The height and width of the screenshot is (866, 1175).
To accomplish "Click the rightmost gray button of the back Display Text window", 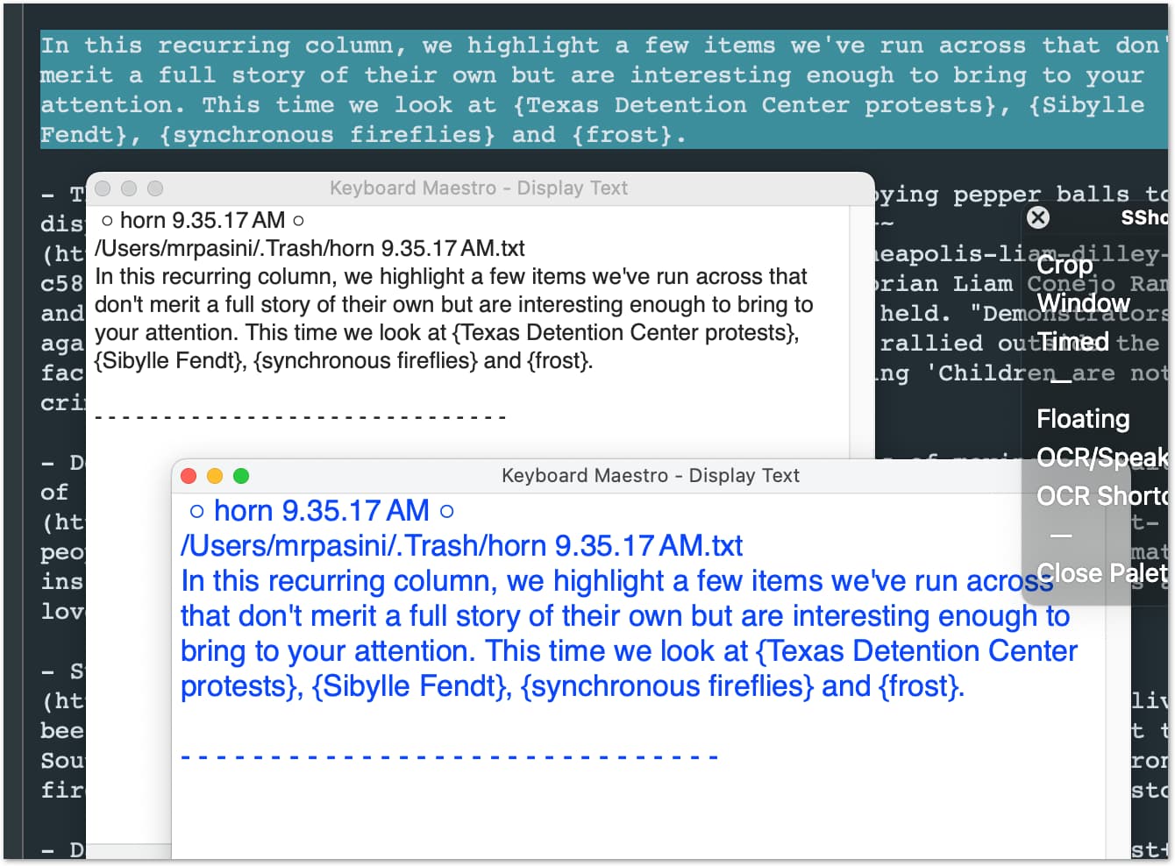I will pos(155,188).
